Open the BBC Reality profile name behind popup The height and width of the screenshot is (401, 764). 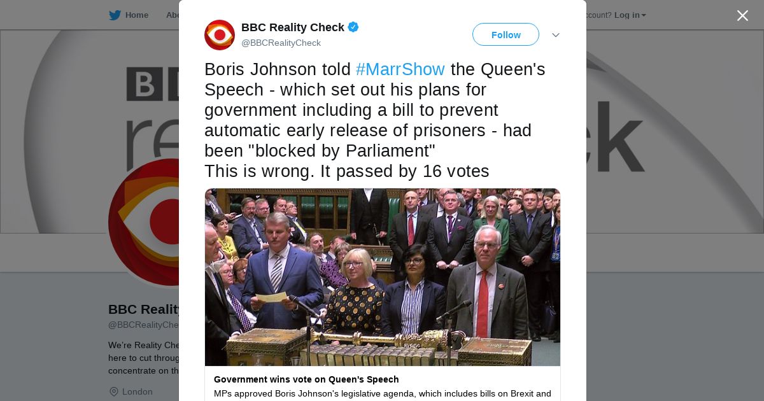145,309
